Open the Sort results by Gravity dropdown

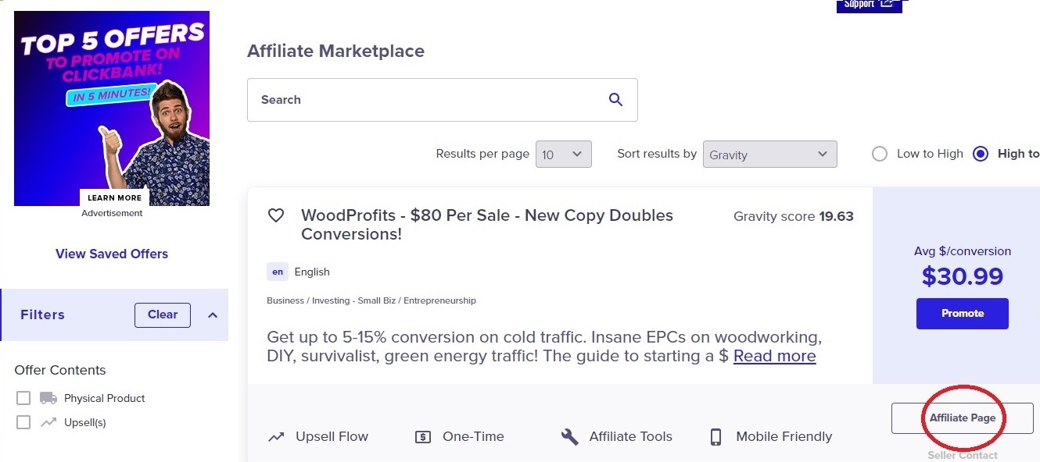point(770,154)
